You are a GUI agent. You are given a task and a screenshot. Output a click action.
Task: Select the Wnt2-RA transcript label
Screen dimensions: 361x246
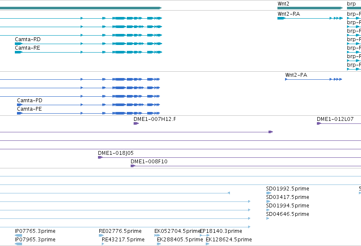[x=289, y=14]
